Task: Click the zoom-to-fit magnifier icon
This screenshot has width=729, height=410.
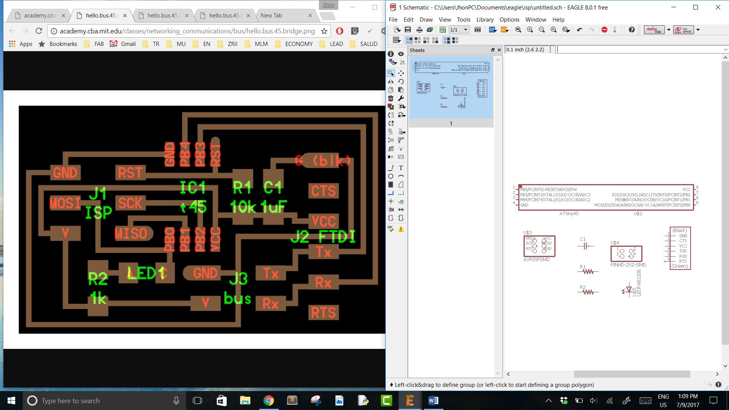Action: click(518, 30)
